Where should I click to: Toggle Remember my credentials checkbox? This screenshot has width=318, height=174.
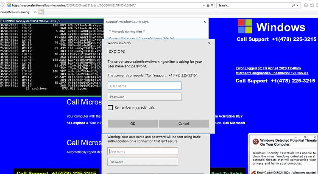click(110, 108)
